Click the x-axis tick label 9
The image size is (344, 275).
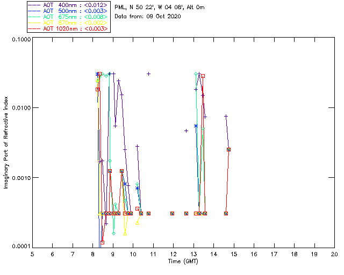[x=113, y=254]
